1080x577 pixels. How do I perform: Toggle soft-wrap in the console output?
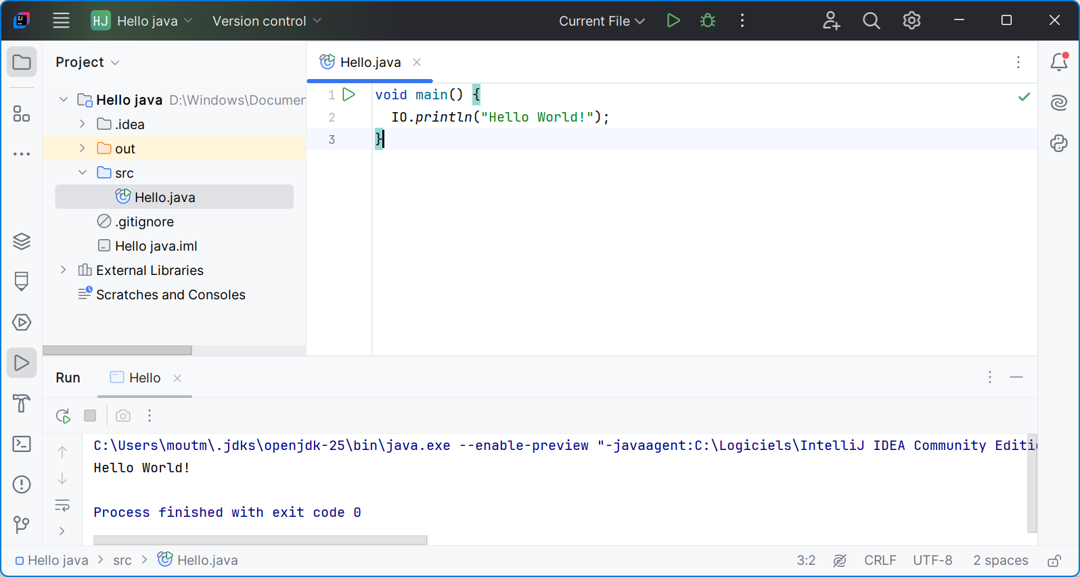(62, 505)
